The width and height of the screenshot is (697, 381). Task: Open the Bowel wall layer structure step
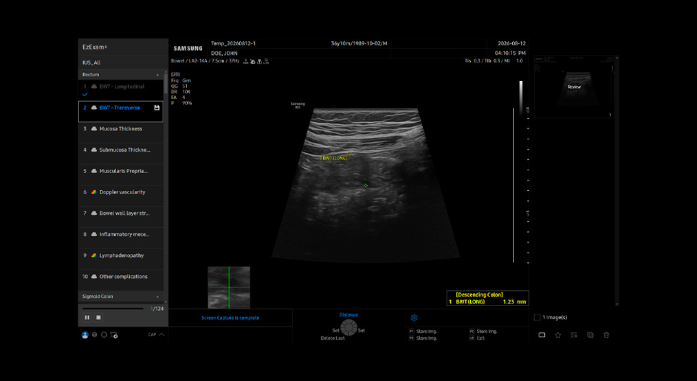coord(121,217)
